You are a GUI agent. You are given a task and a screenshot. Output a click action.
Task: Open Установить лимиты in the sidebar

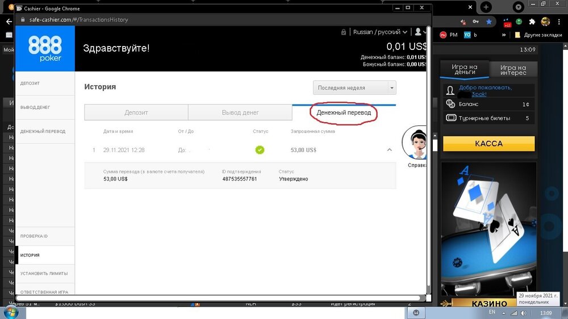pos(44,274)
